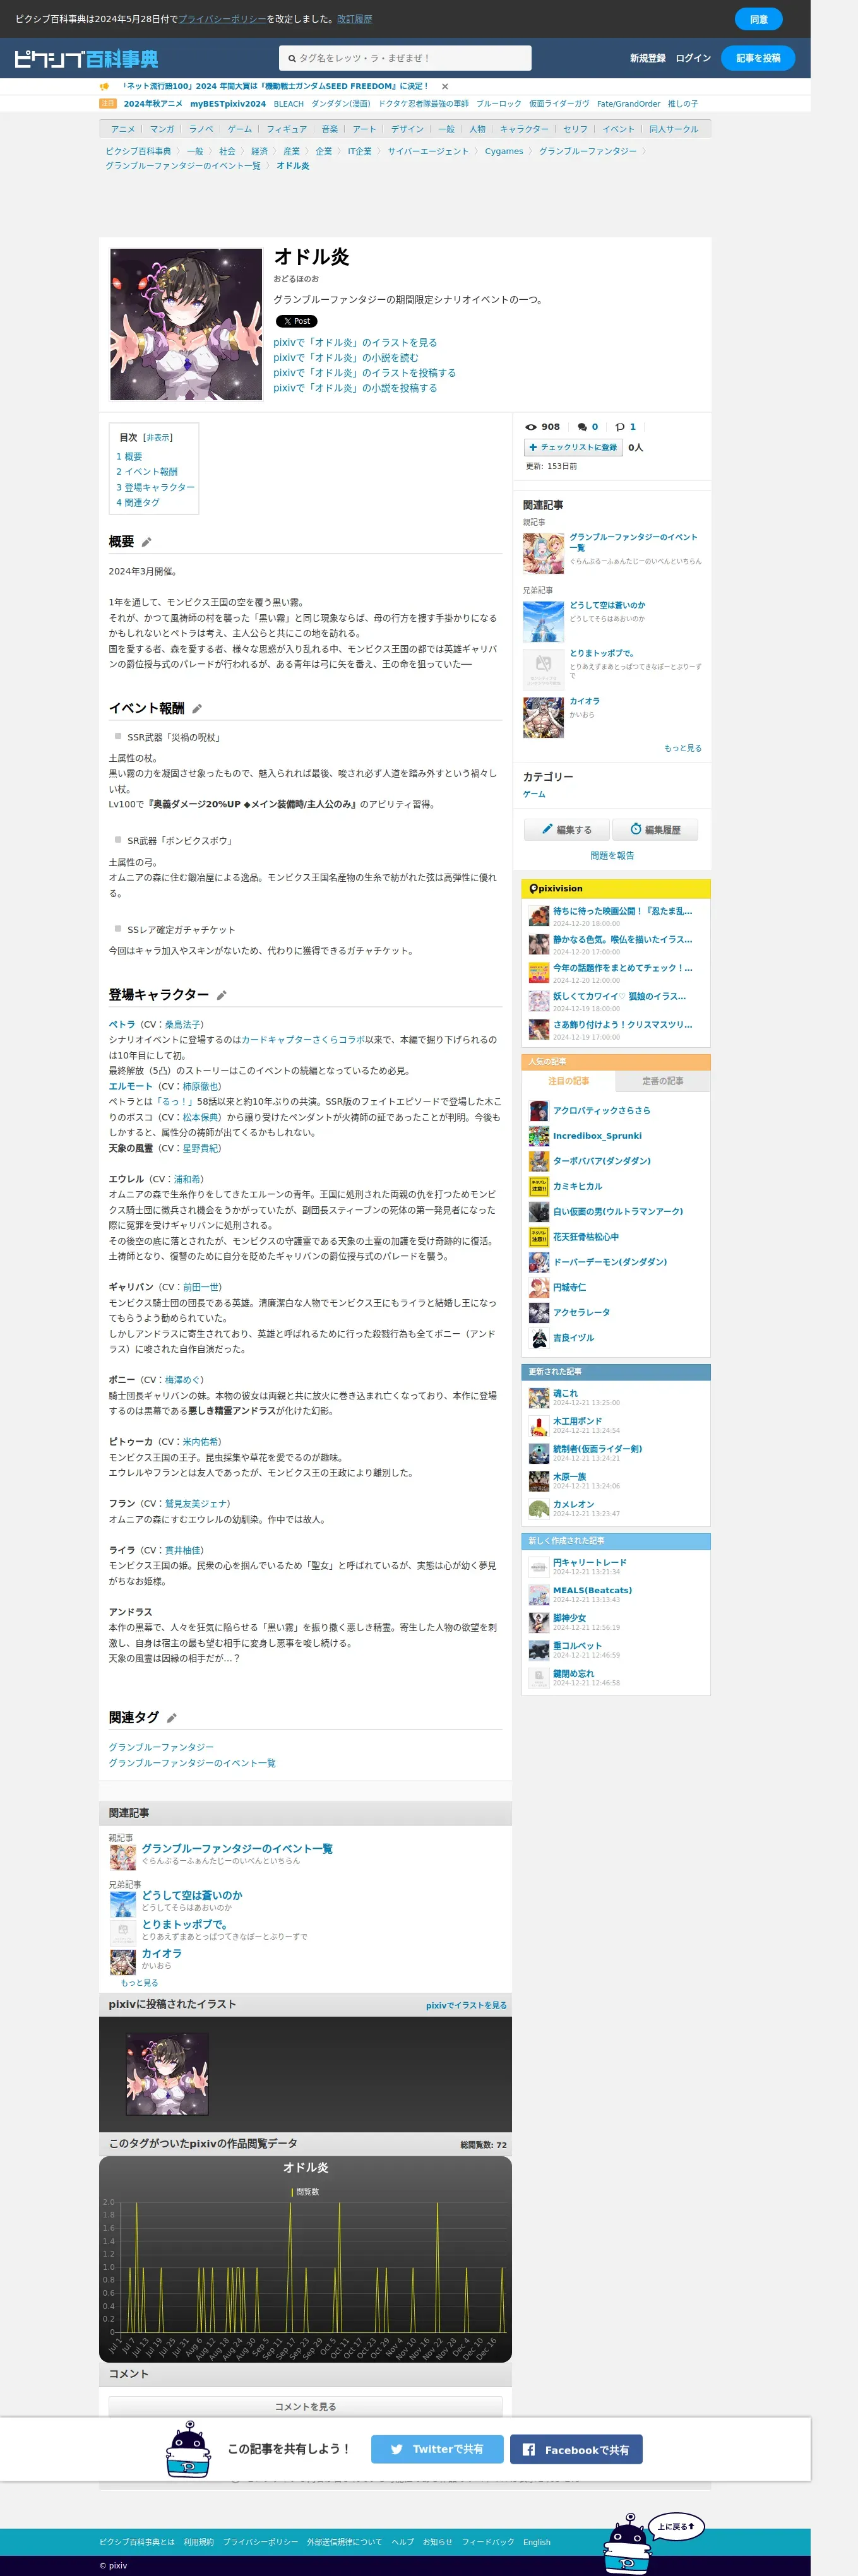The height and width of the screenshot is (2576, 858).
Task: Open the アクロバティックさらさら popular article
Action: pyautogui.click(x=601, y=1110)
